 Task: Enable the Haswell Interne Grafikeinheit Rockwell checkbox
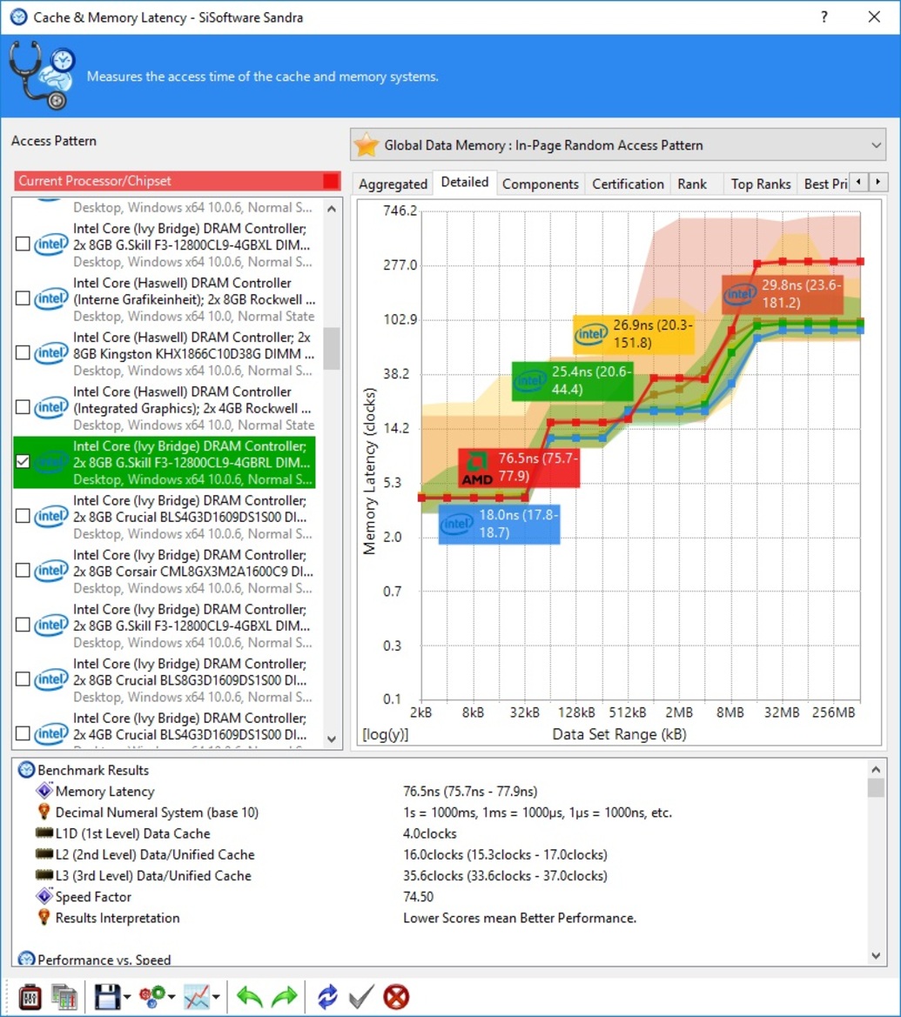(x=23, y=298)
